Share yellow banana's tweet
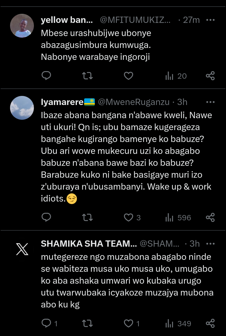226x336 pixels. (x=210, y=76)
